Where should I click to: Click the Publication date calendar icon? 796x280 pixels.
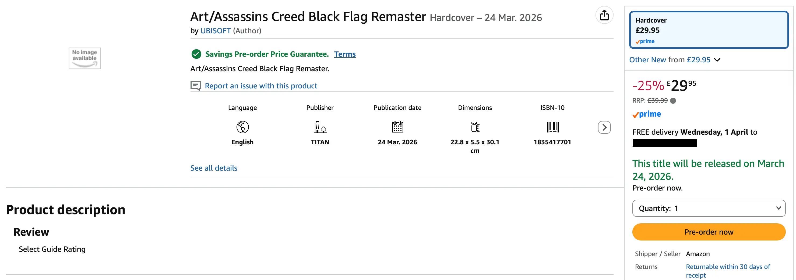pyautogui.click(x=397, y=127)
